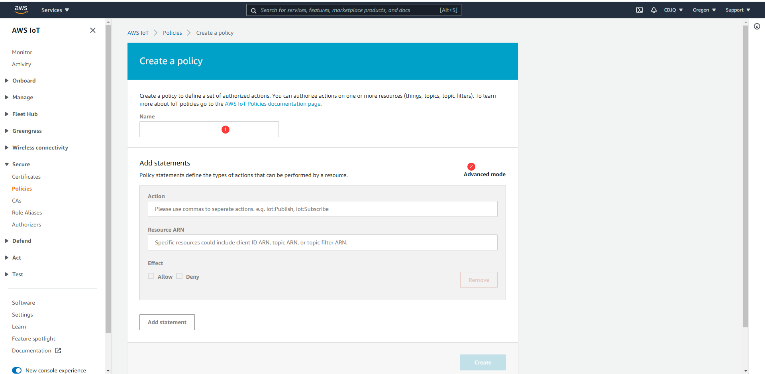Expand the Greengrass section

pyautogui.click(x=23, y=131)
